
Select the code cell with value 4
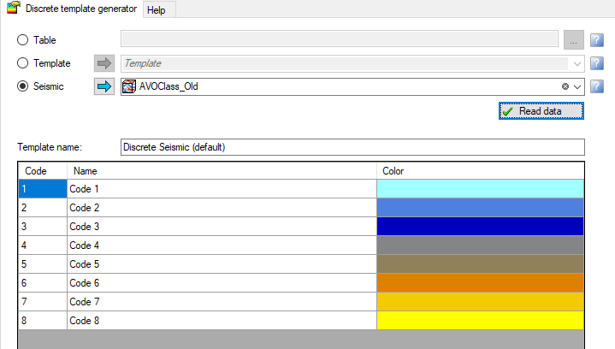coord(43,245)
